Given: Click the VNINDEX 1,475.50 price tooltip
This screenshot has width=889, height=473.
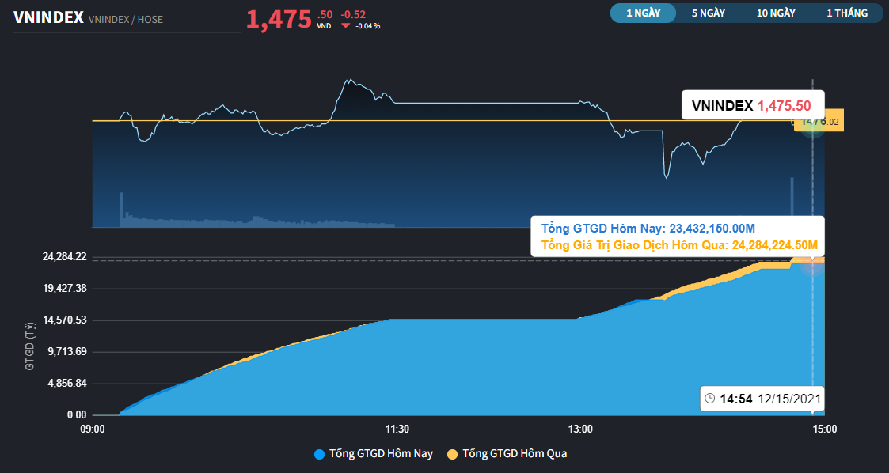Looking at the screenshot, I should [x=753, y=105].
